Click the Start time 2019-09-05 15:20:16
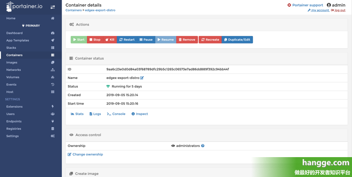352x177 pixels. pos(122,104)
